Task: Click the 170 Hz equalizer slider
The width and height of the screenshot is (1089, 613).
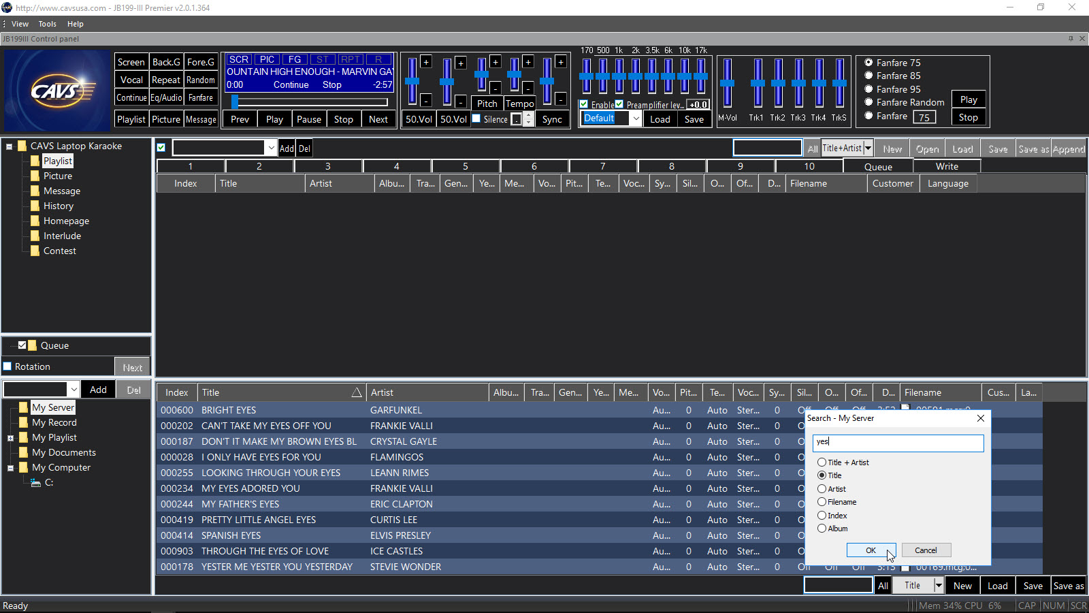Action: click(586, 76)
